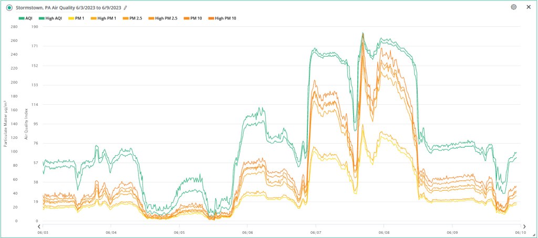Image resolution: width=538 pixels, height=238 pixels.
Task: Click the chart title Stormstown, PA Air Quality
Action: coord(67,8)
